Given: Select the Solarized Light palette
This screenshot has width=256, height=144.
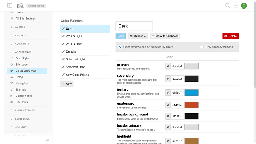Looking at the screenshot, I should (x=85, y=59).
